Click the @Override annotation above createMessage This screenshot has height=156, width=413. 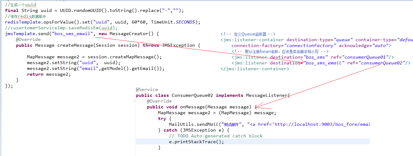coord(28,39)
